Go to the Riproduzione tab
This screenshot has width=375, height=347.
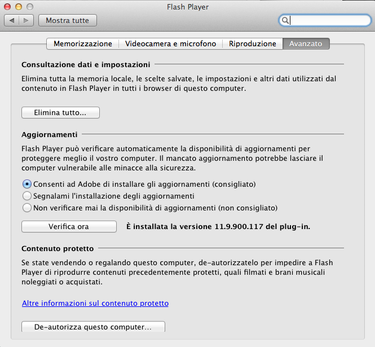tap(252, 43)
